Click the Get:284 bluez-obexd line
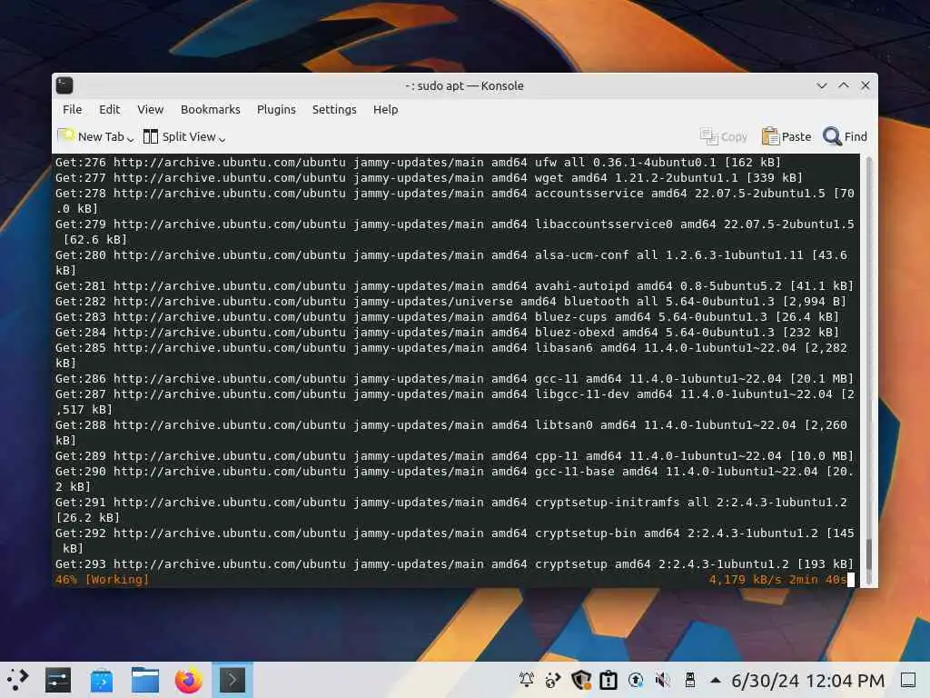 point(447,332)
